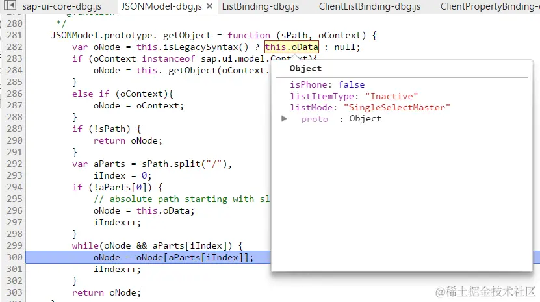
Task: Click the listItemType "Inactive" value
Action: point(391,96)
